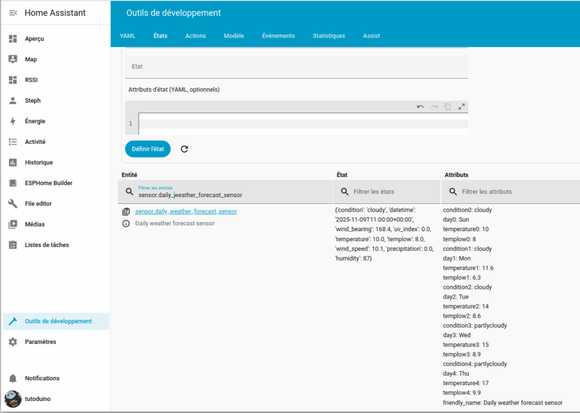
Task: Copy the YAML editor contents icon
Action: pos(447,107)
